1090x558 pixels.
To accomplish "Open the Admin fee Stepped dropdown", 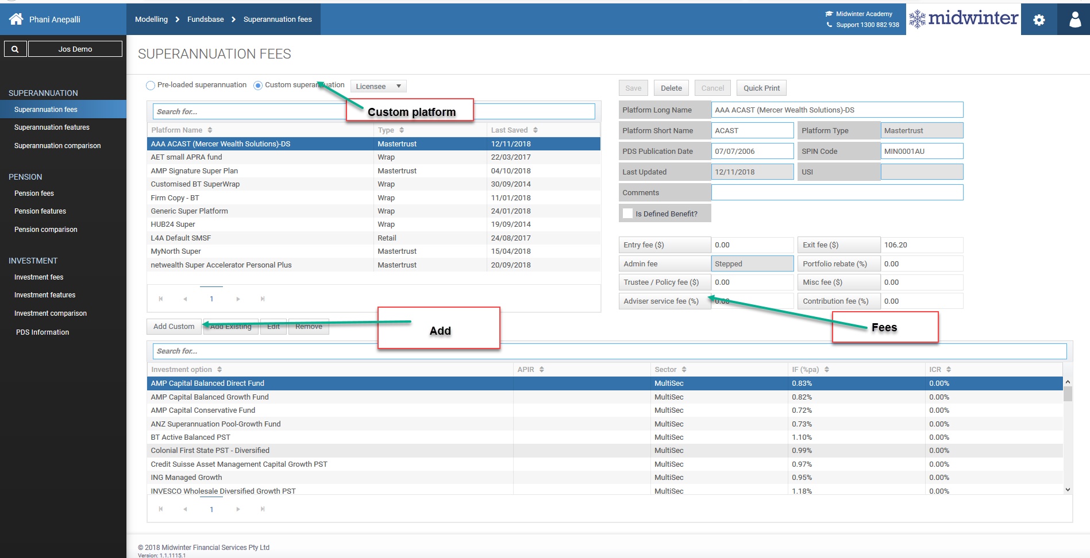I will pyautogui.click(x=752, y=263).
